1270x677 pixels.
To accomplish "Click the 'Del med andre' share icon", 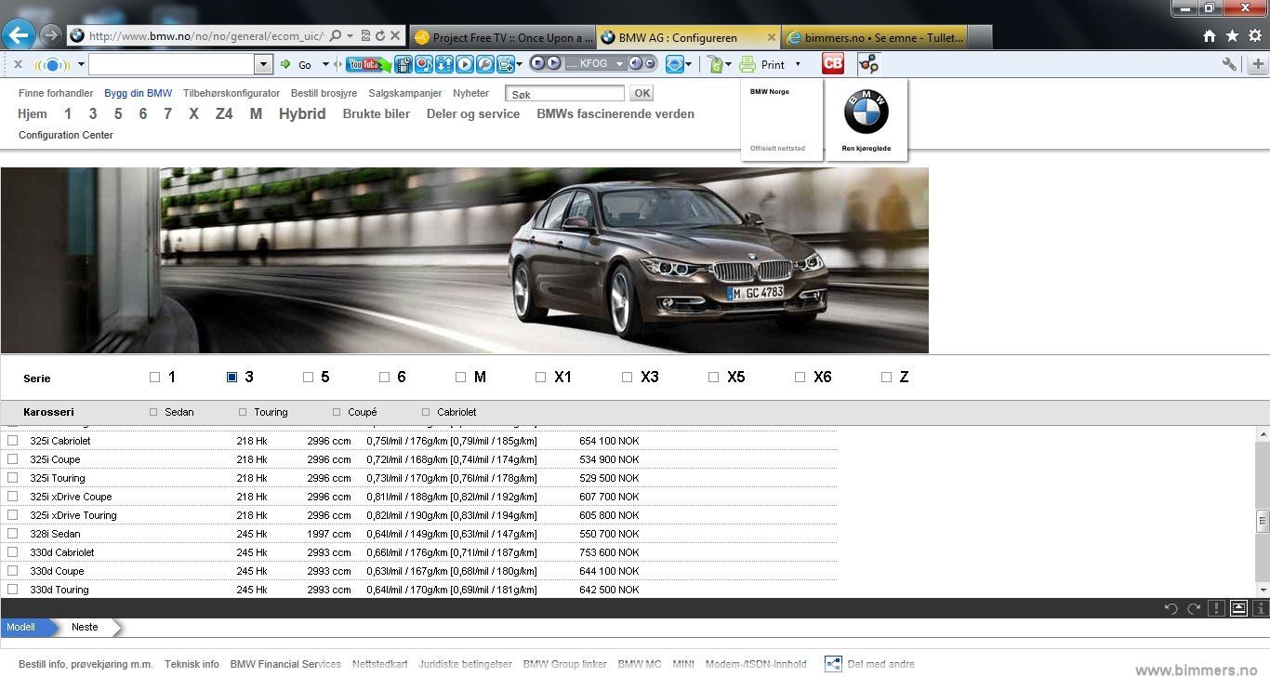I will tap(833, 664).
